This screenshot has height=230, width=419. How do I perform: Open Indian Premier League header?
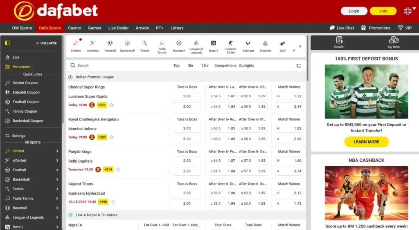pyautogui.click(x=186, y=77)
